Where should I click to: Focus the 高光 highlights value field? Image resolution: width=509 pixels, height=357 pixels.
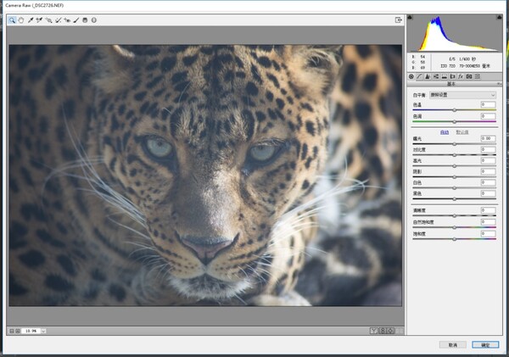[x=489, y=160]
